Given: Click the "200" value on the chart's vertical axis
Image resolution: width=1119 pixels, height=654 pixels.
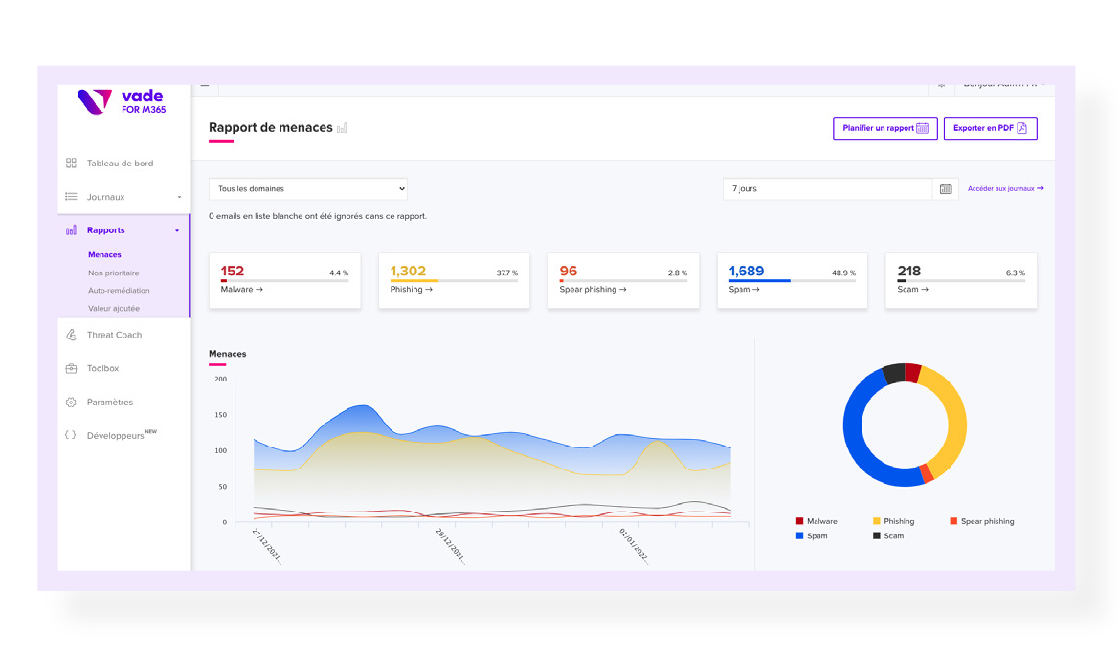Looking at the screenshot, I should point(220,380).
